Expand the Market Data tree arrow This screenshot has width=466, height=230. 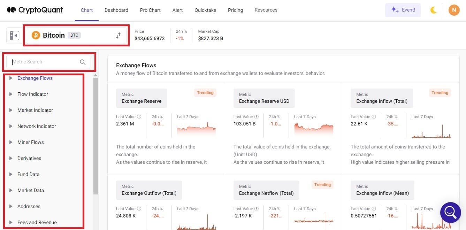[11, 190]
